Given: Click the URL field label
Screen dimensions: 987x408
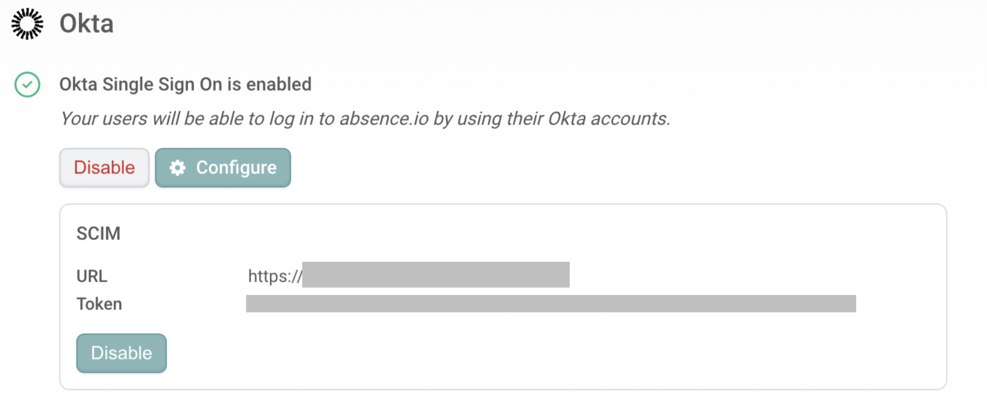Looking at the screenshot, I should 92,276.
